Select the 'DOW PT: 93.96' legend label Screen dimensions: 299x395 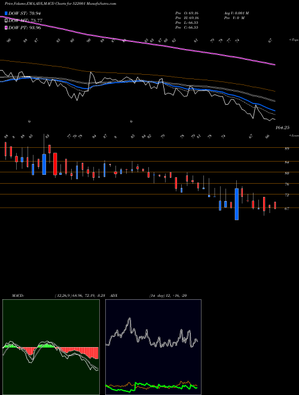25,28
